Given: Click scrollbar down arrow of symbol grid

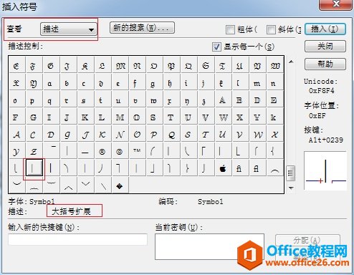Looking at the screenshot, I should (x=291, y=188).
